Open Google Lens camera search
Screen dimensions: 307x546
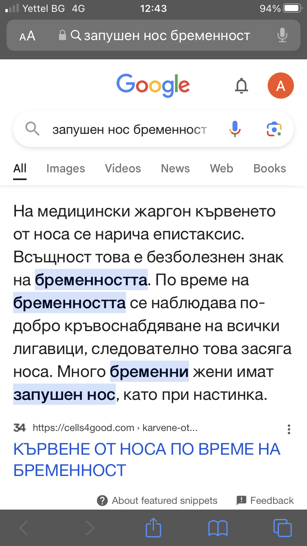point(274,129)
